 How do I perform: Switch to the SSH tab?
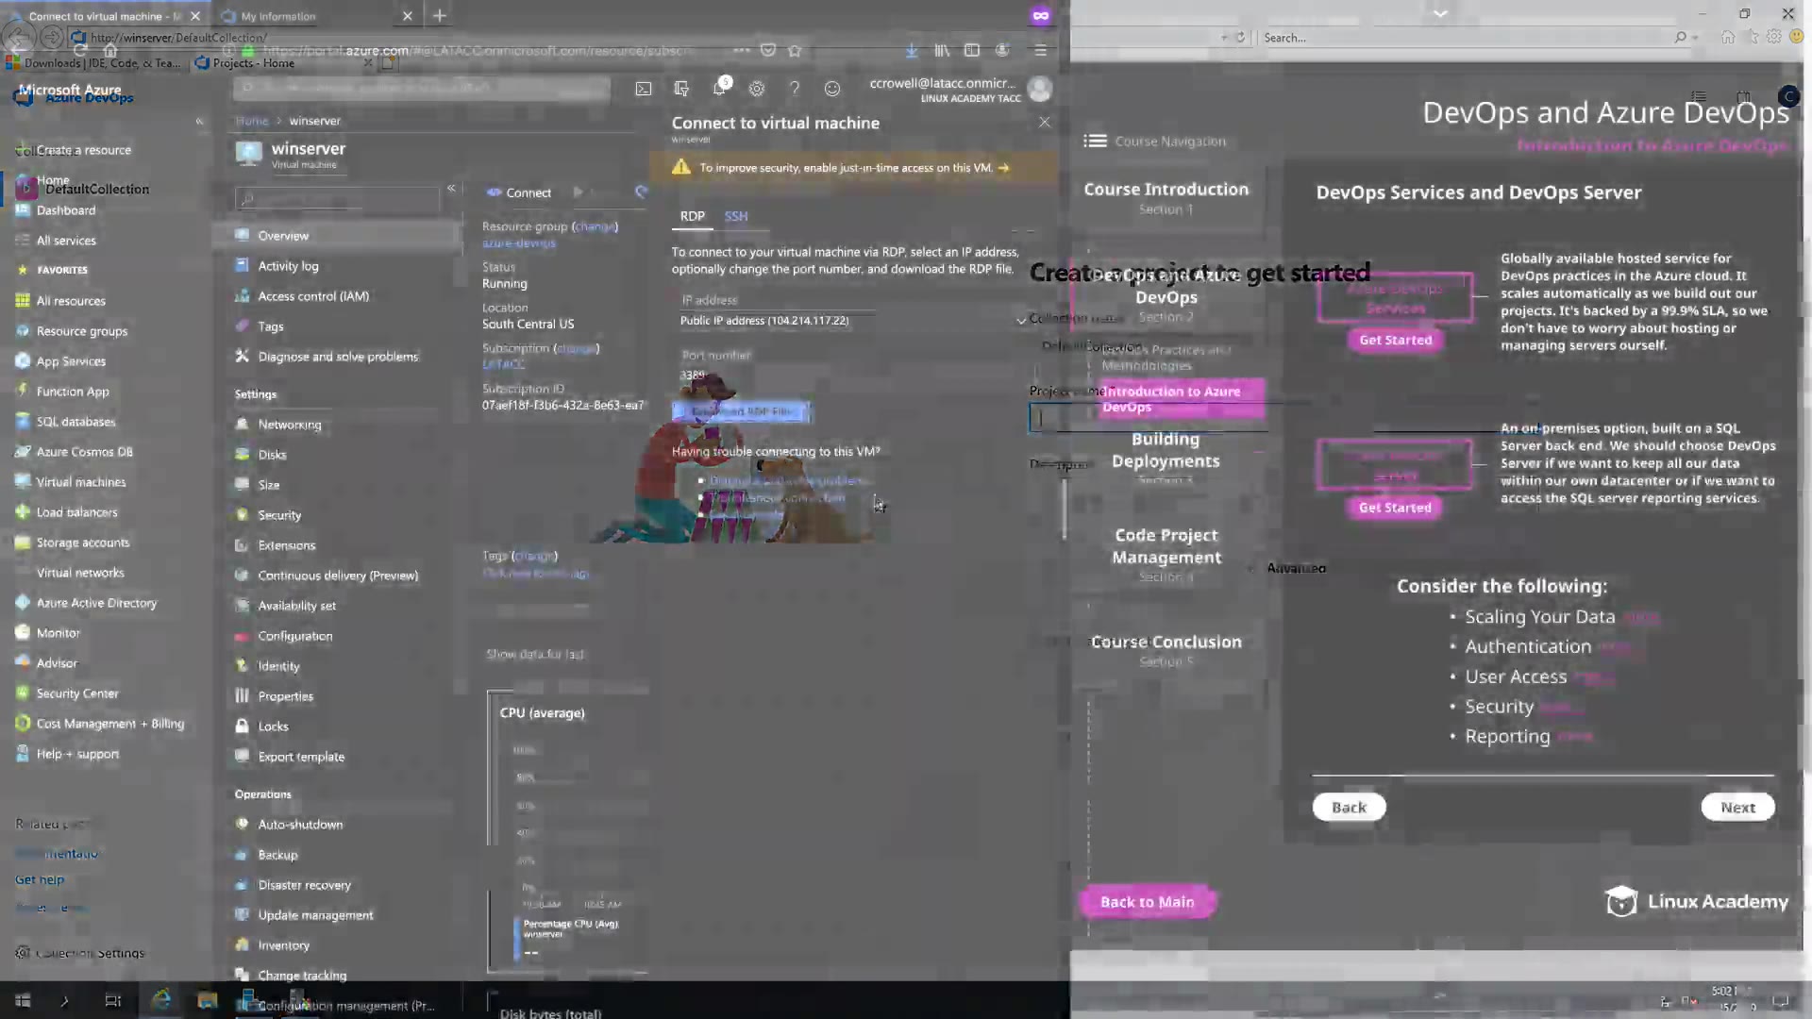pyautogui.click(x=736, y=216)
